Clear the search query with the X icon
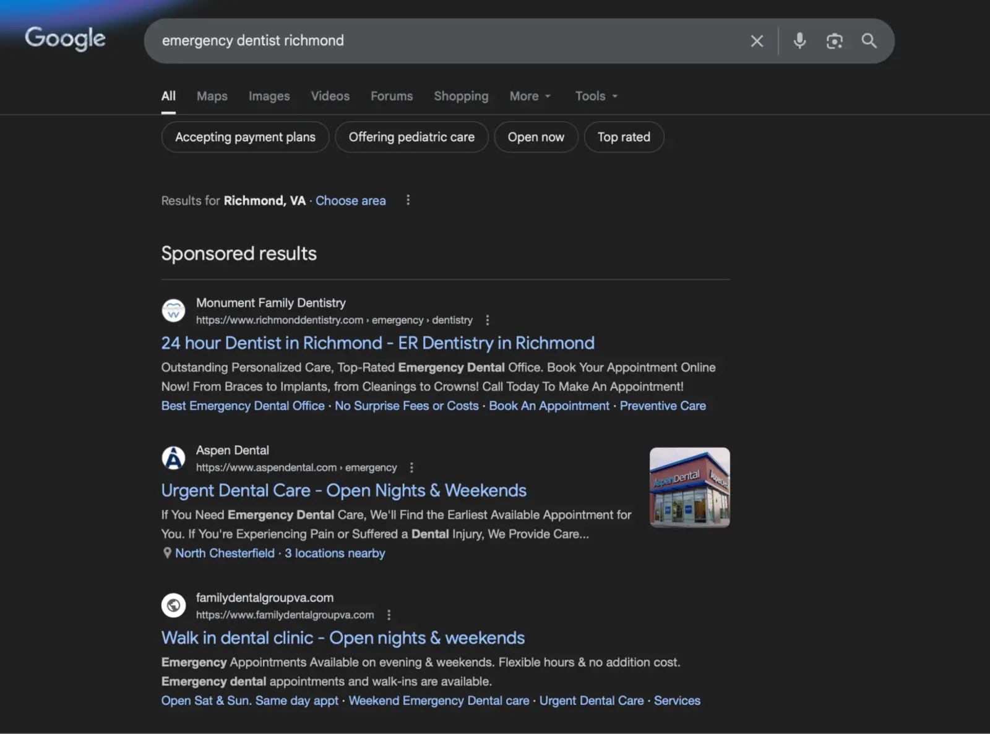 coord(757,41)
